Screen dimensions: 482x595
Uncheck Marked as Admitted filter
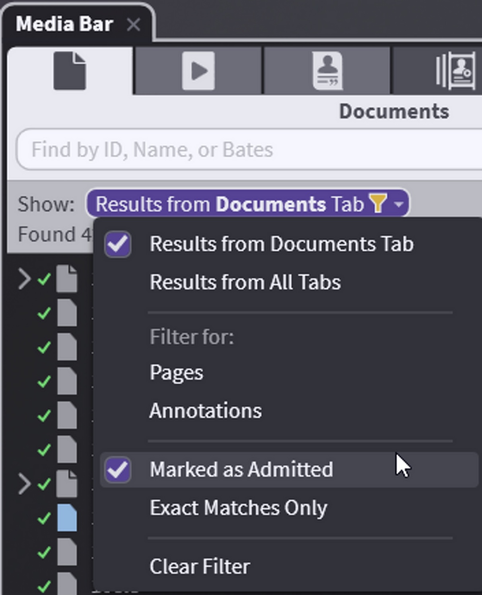tap(118, 470)
